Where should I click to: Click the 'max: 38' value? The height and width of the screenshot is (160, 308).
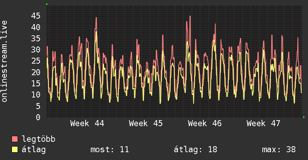point(279,150)
